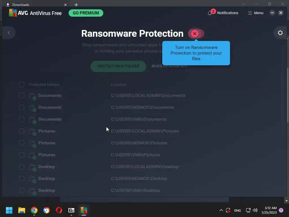Click folder icon of LOCALADMIN Documents row
289x217 pixels.
tap(33, 96)
